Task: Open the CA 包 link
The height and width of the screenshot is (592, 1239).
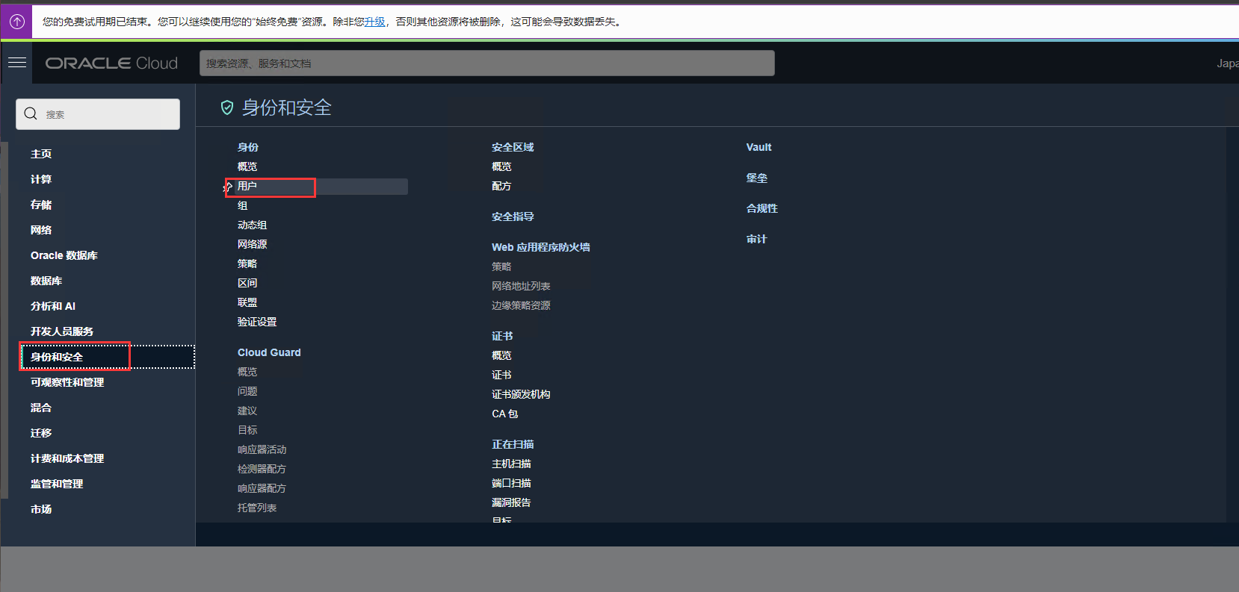Action: click(504, 414)
